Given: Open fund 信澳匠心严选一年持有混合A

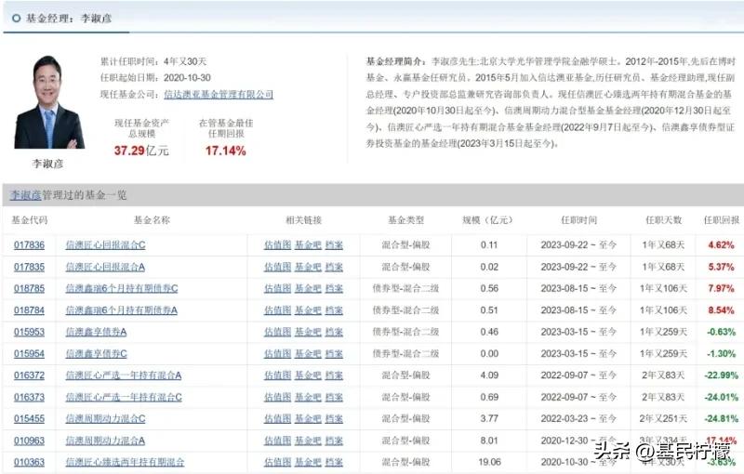Looking at the screenshot, I should [124, 375].
